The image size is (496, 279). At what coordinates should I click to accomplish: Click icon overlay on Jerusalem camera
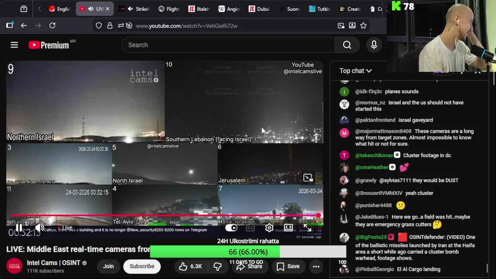[x=308, y=178]
